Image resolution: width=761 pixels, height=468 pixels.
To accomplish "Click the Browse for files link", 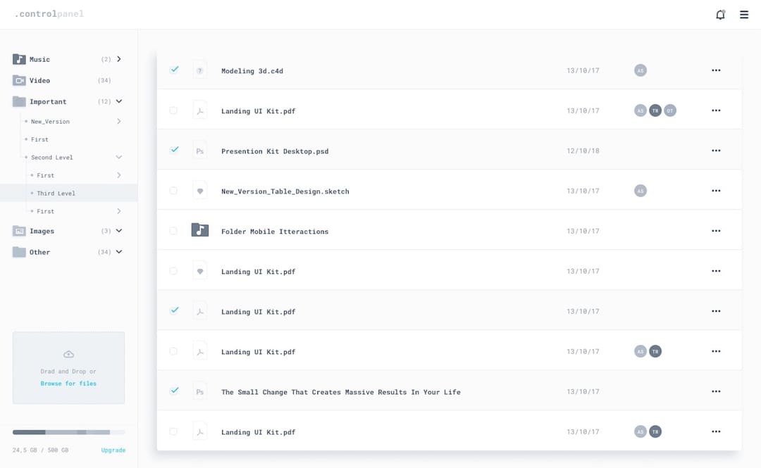I will 68,382.
